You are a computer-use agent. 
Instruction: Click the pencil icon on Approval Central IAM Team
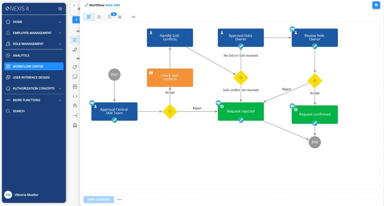(115, 120)
